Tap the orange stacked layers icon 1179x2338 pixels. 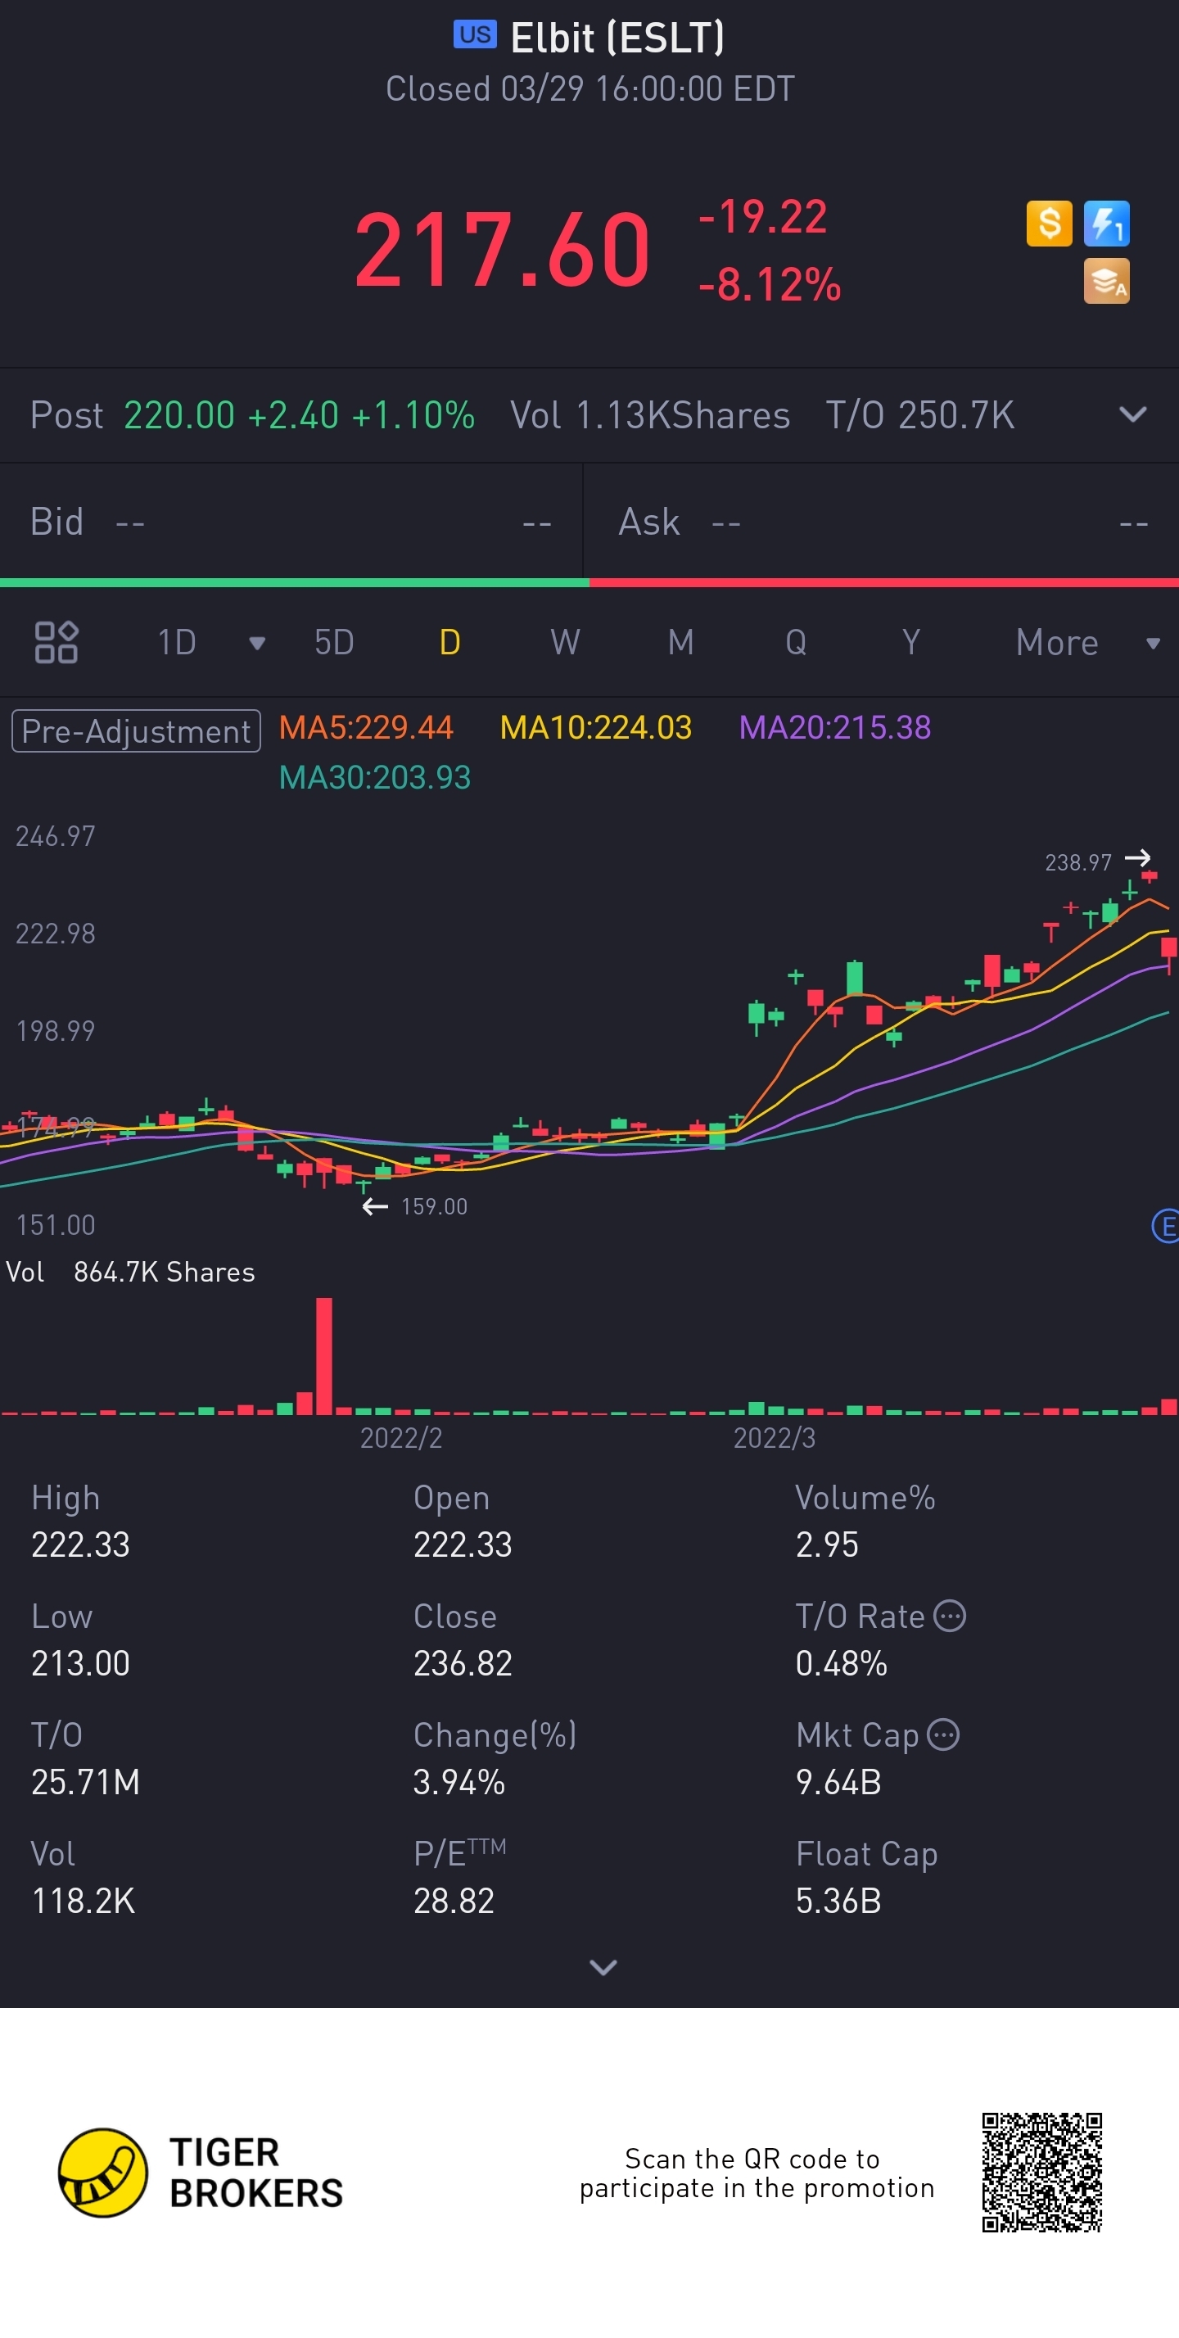(x=1106, y=280)
